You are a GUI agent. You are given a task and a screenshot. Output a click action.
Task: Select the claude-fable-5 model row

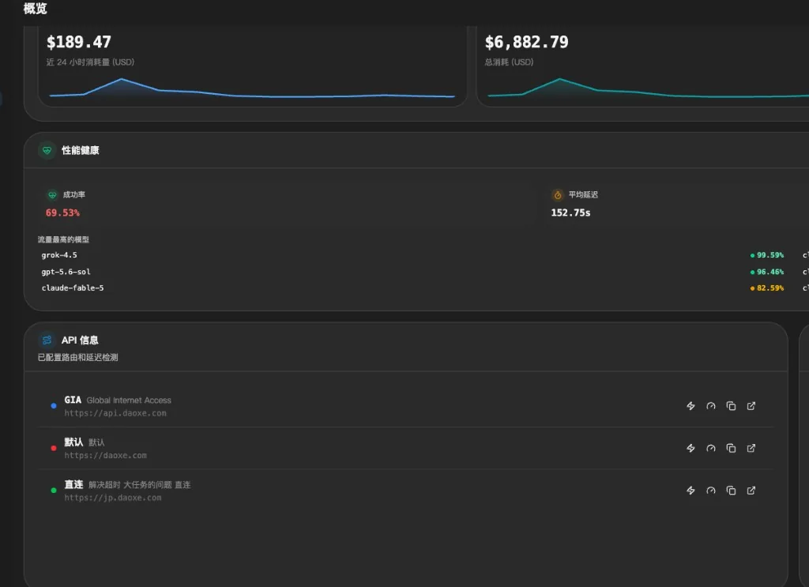(412, 288)
